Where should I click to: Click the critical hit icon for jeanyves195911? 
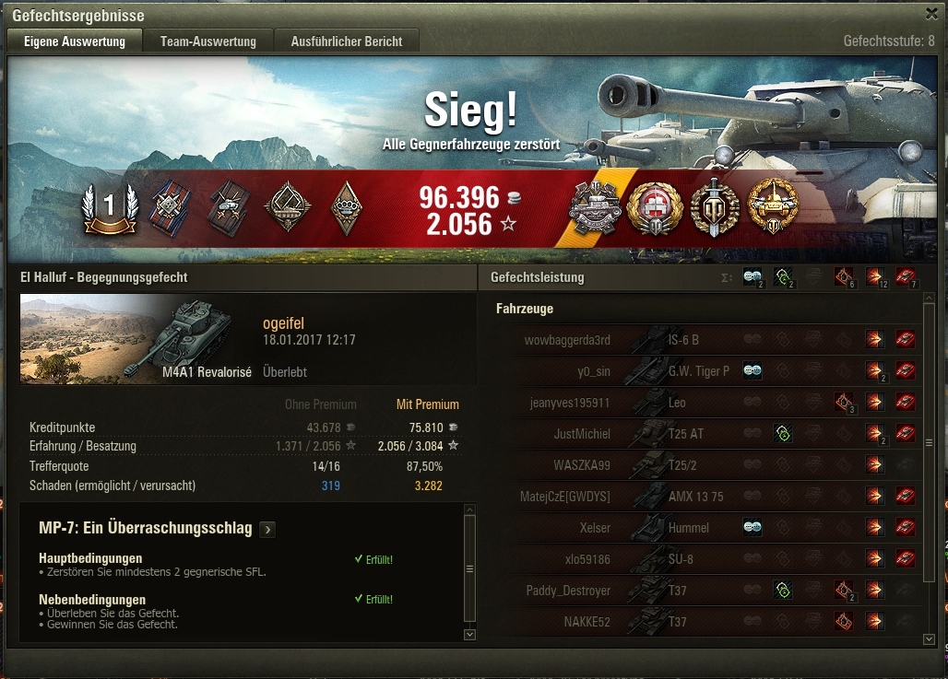point(844,402)
